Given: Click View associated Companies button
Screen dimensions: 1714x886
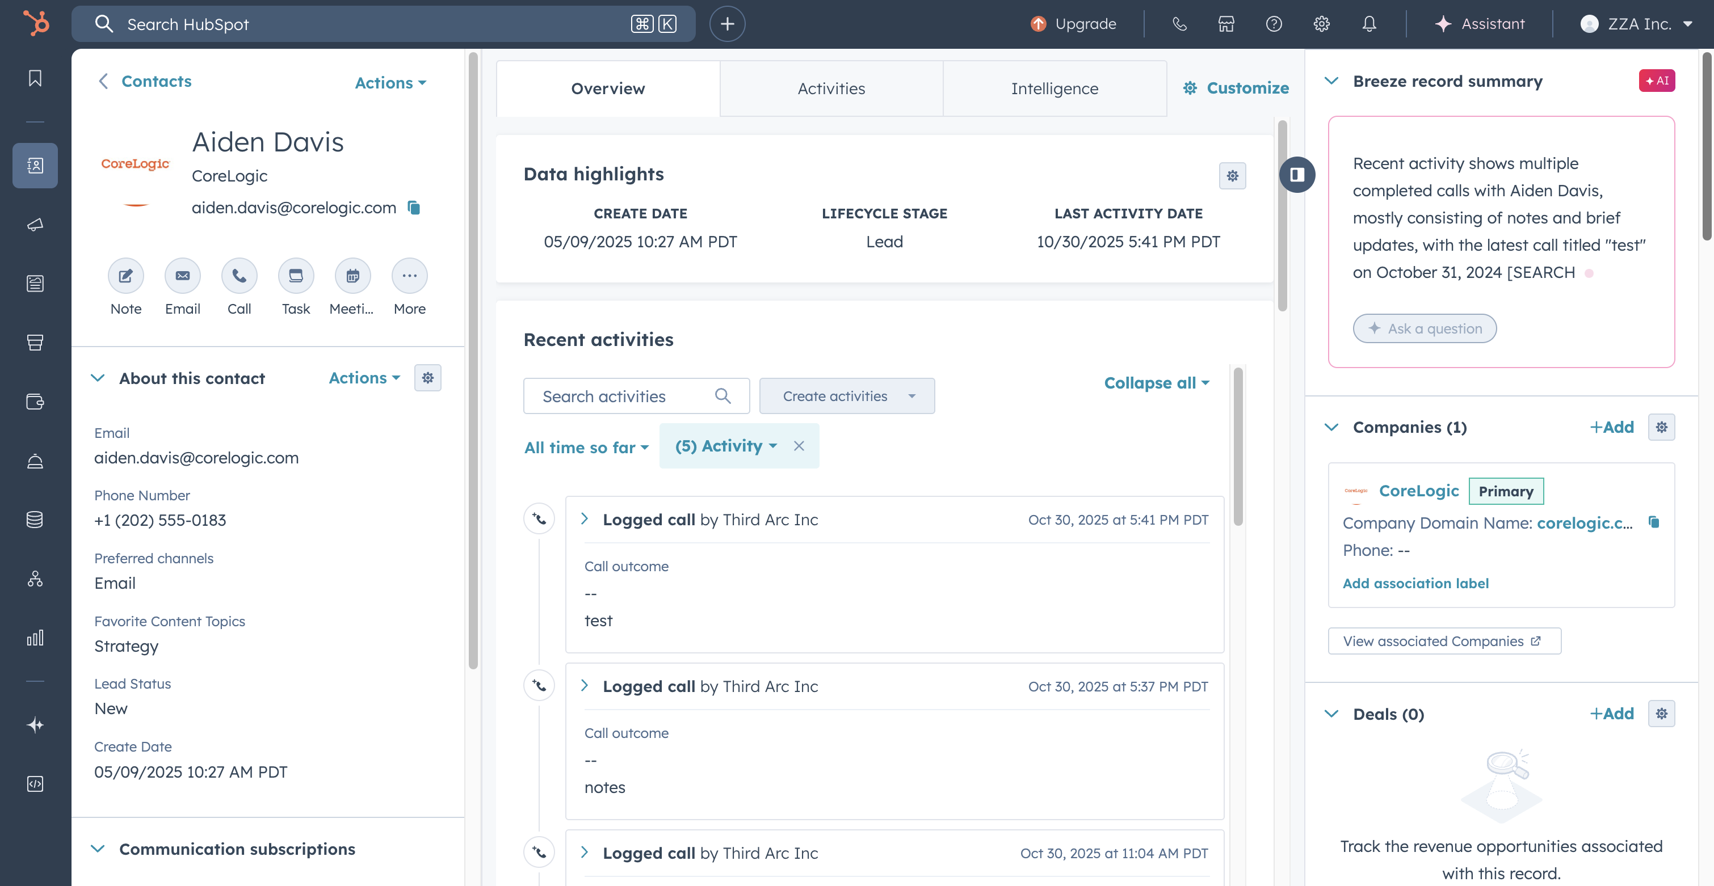Looking at the screenshot, I should [1443, 640].
